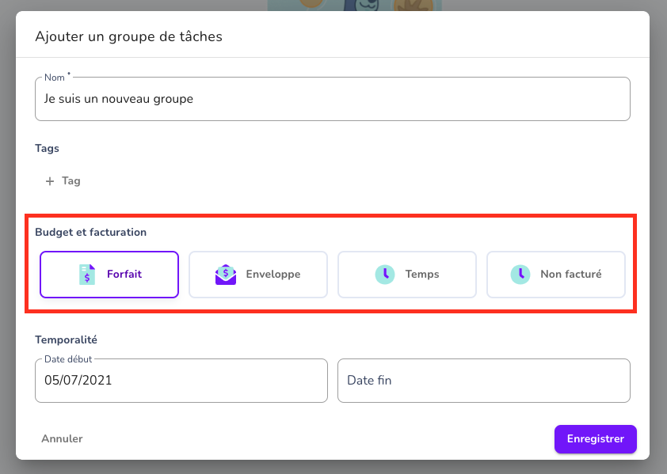The width and height of the screenshot is (667, 474).
Task: Select the Forfait billing option
Action: (109, 275)
